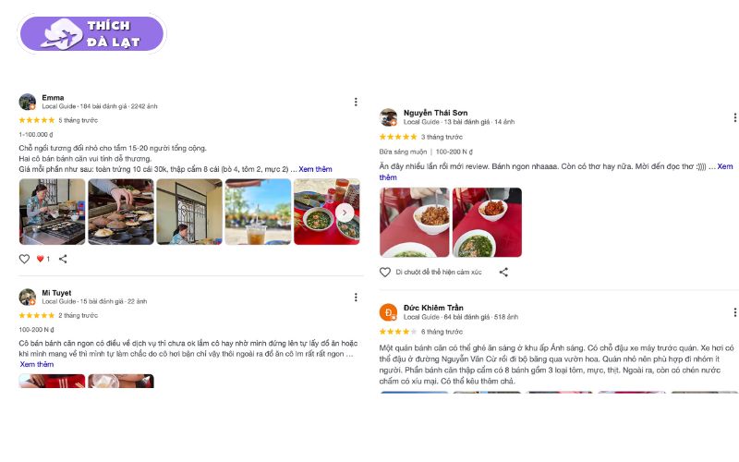This screenshot has width=739, height=462.
Task: Open Nguyễn Thái Sơn's second food photo
Action: pos(487,223)
